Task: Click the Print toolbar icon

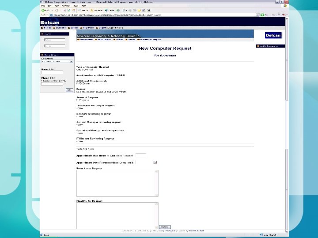Action: click(130, 10)
